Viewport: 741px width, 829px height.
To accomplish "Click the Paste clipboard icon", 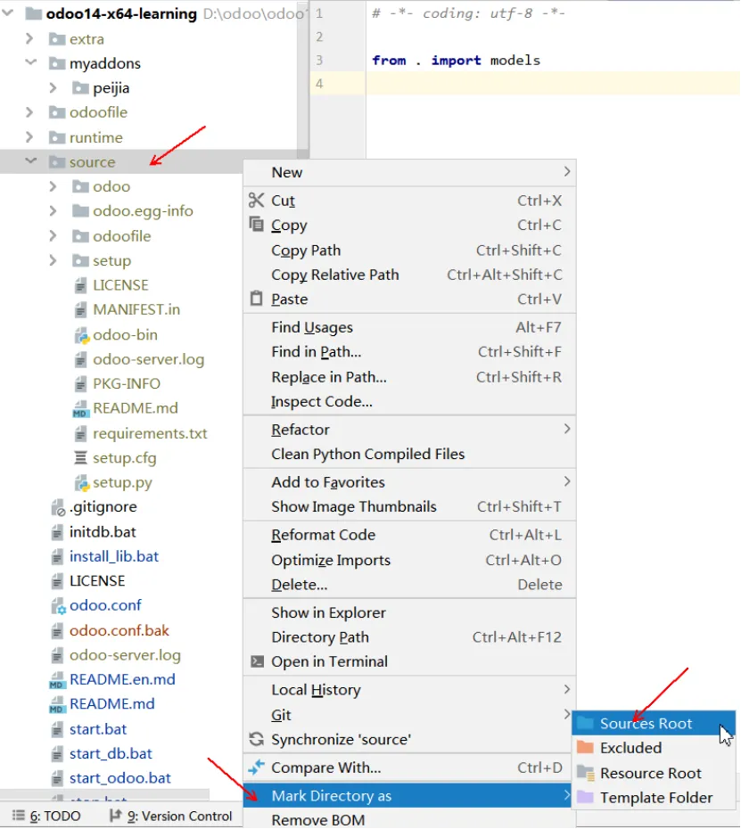I will point(257,299).
